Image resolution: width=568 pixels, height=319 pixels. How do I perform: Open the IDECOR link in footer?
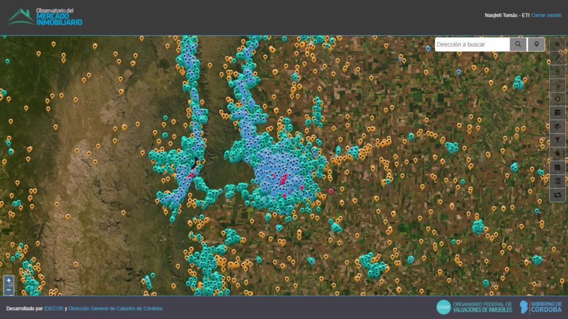54,308
